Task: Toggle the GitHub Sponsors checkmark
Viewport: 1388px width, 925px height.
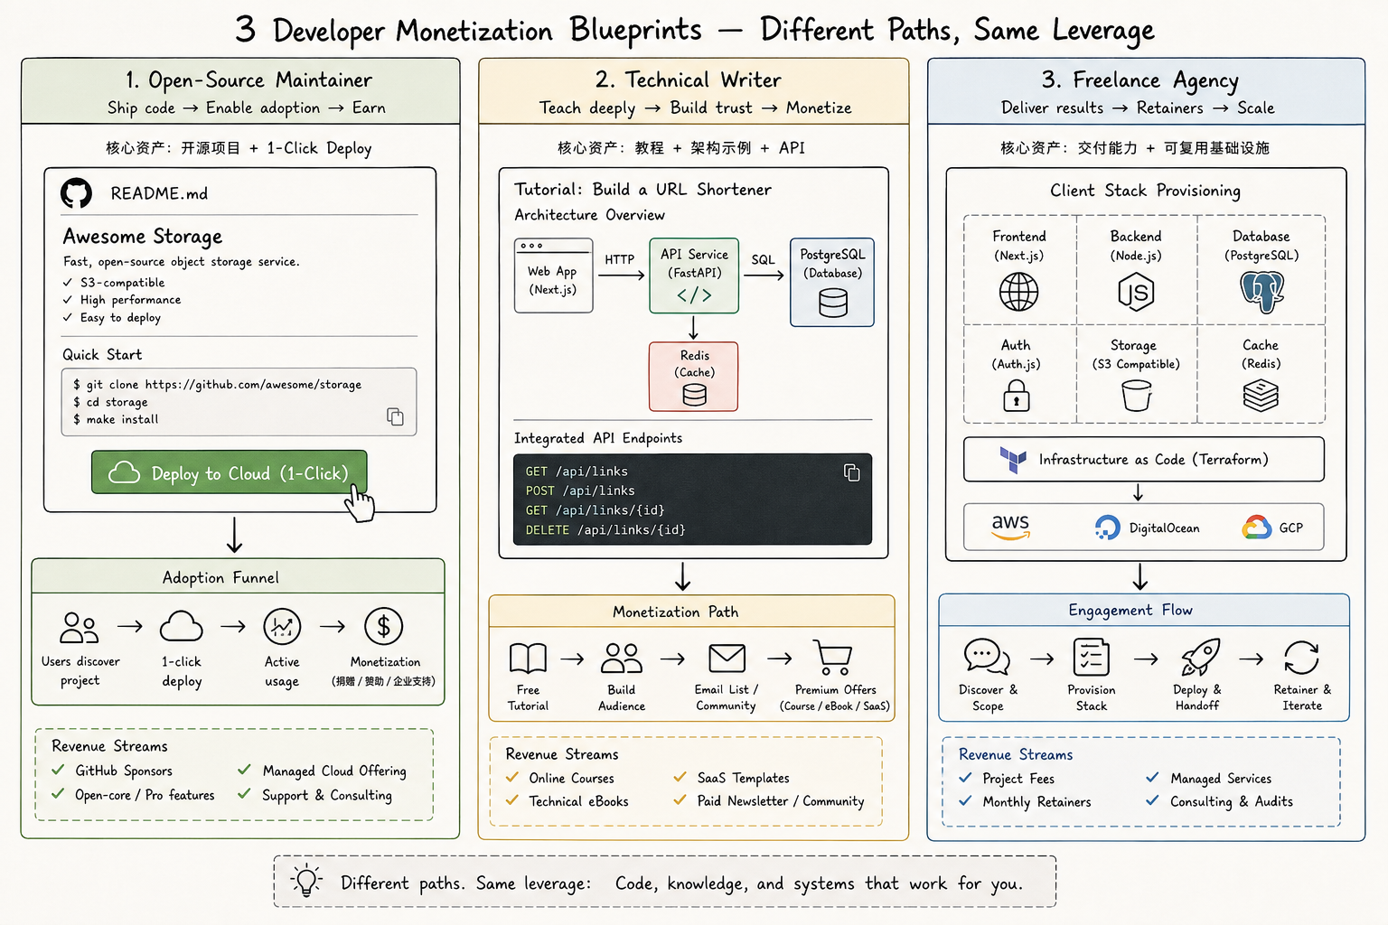Action: point(58,770)
